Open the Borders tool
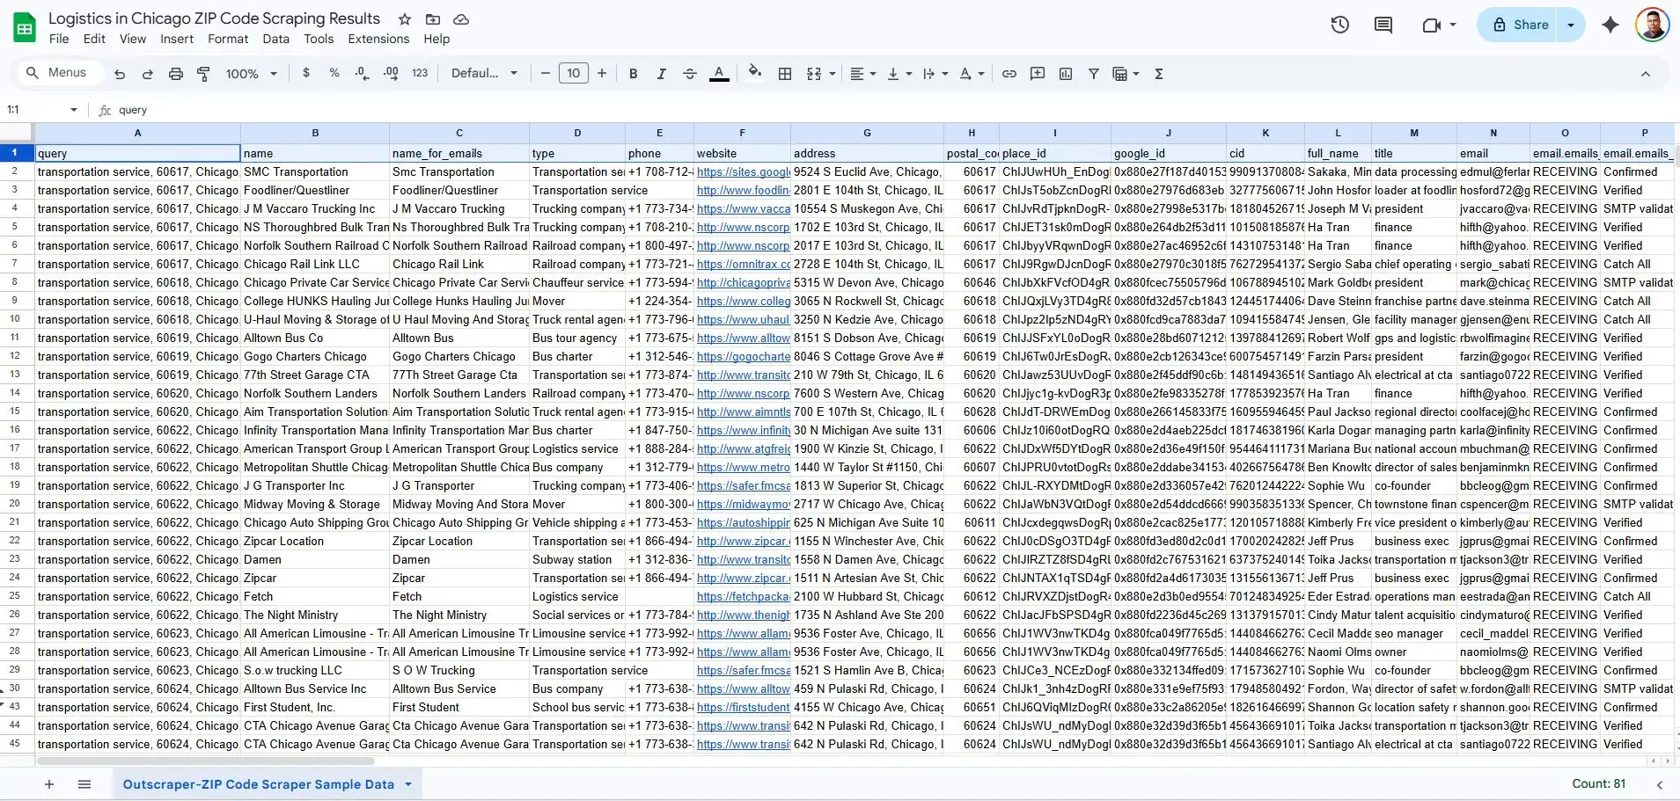The height and width of the screenshot is (801, 1680). tap(785, 74)
